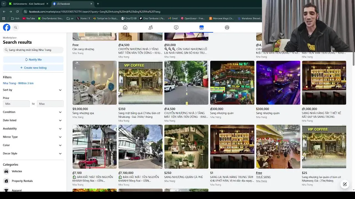This screenshot has height=199, width=355.
Task: Select the Marketplace icon in top navigation
Action: pyautogui.click(x=201, y=27)
